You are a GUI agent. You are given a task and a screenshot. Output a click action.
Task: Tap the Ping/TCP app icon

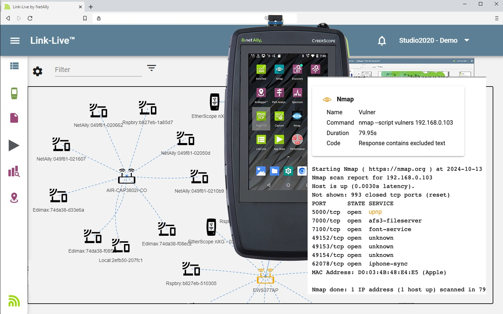coord(261,116)
